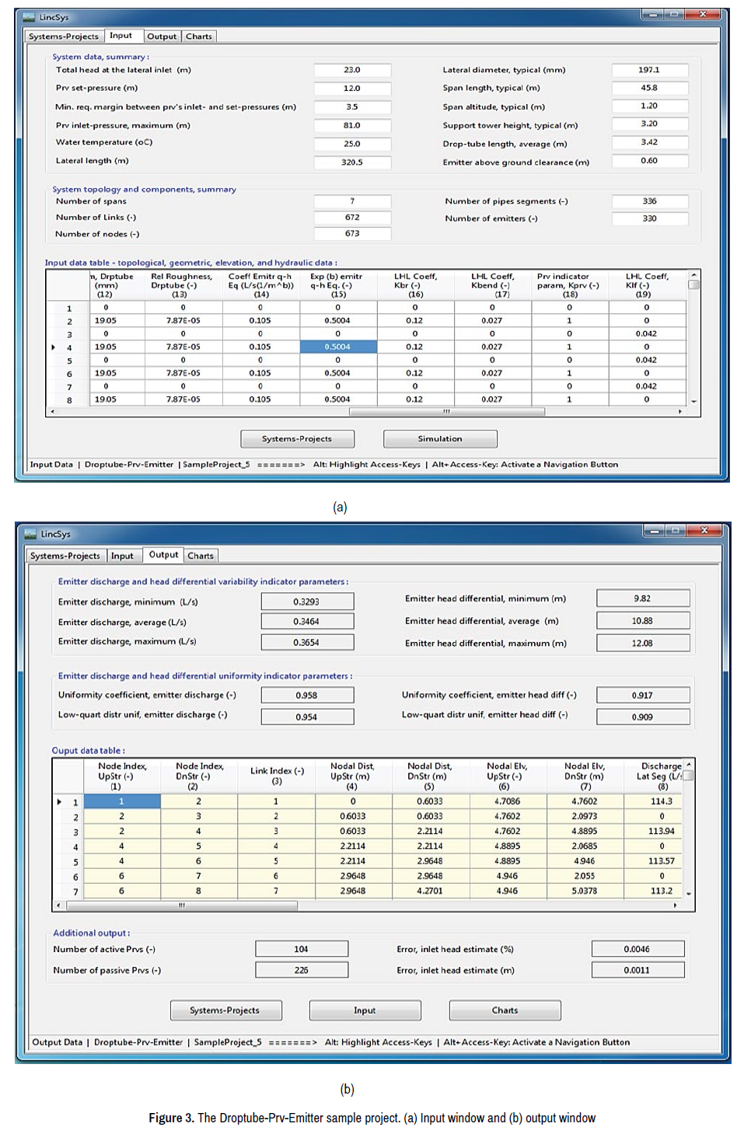Click the Number of active Prvs value box
This screenshot has width=744, height=1134.
pos(302,949)
